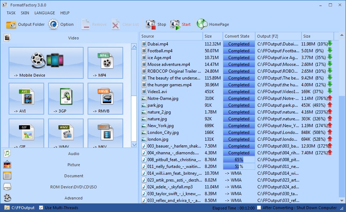Open the Output Folder toolbar icon
346x212 pixels.
tap(11, 24)
